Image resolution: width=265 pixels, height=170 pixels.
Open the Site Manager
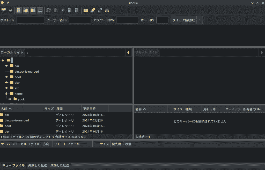(4, 10)
